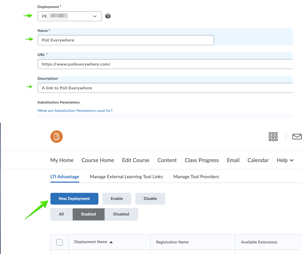This screenshot has height=254, width=302.
Task: Filter by Enabled deployments
Action: [x=88, y=214]
